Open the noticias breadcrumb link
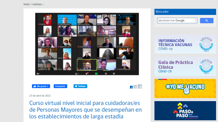The height and width of the screenshot is (122, 218). tap(37, 4)
